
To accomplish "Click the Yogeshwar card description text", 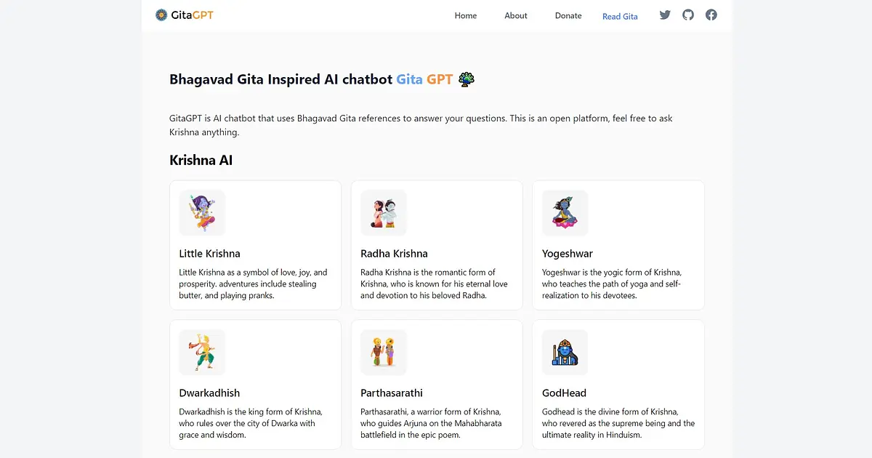I will (613, 284).
